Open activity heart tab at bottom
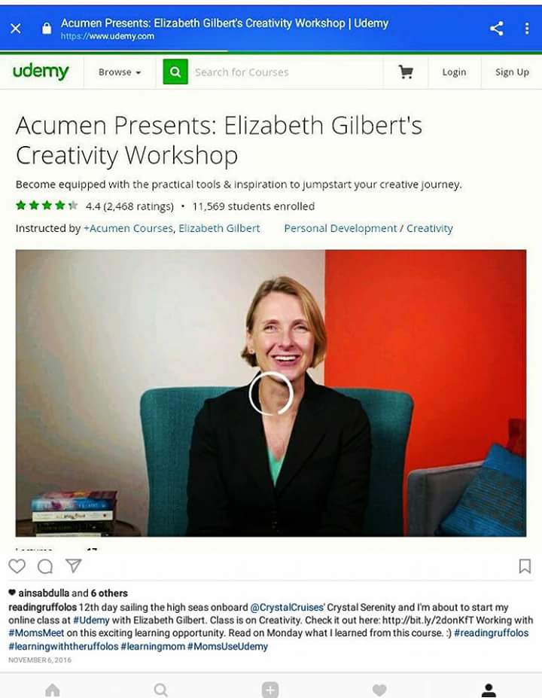 (x=379, y=690)
